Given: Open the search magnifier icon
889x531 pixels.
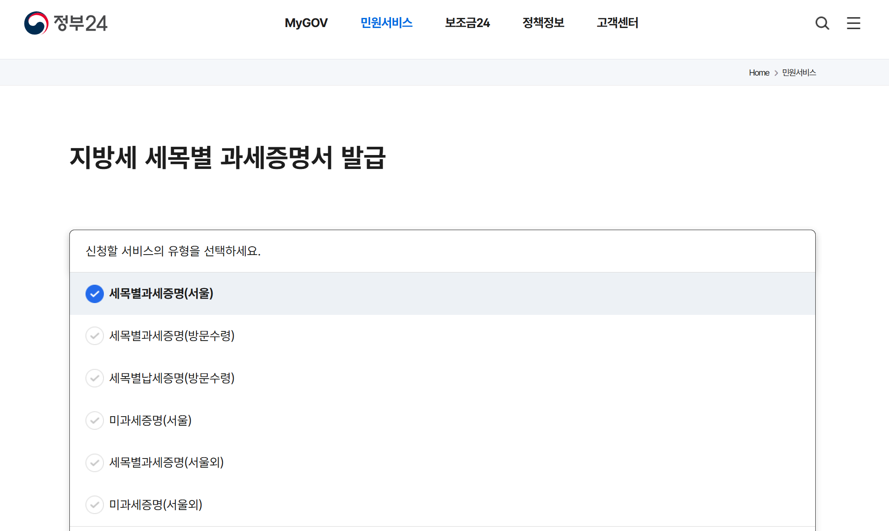Looking at the screenshot, I should coord(822,24).
